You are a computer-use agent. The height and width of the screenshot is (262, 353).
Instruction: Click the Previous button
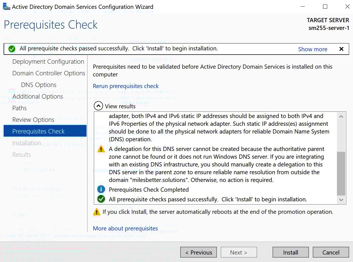(198, 252)
